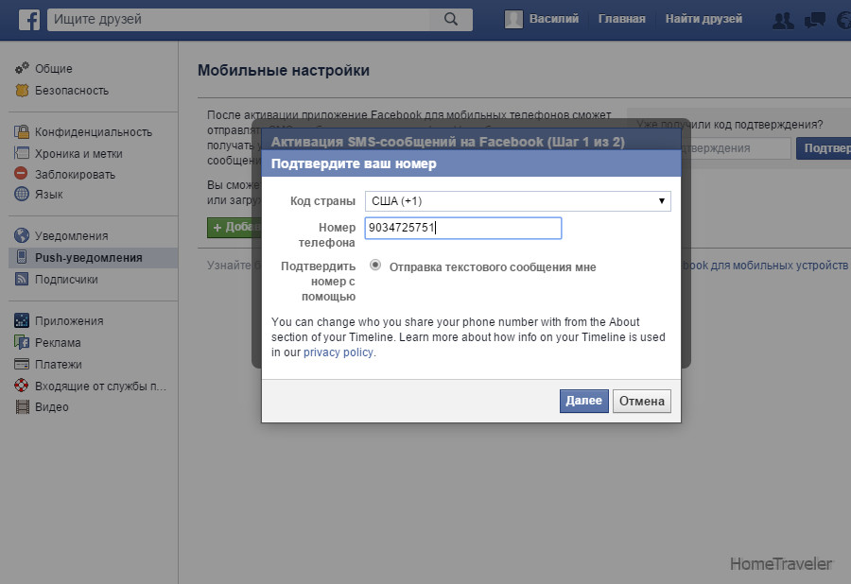Viewport: 851px width, 584px height.
Task: Open Видео settings section
Action: click(52, 407)
